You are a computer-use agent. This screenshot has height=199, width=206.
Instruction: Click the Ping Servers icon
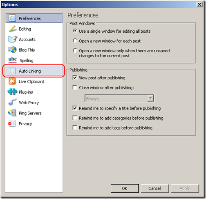(x=12, y=113)
